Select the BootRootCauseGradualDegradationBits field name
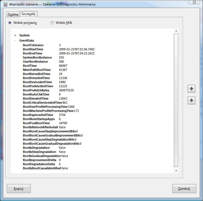This screenshot has height=201, width=203. 51,144
